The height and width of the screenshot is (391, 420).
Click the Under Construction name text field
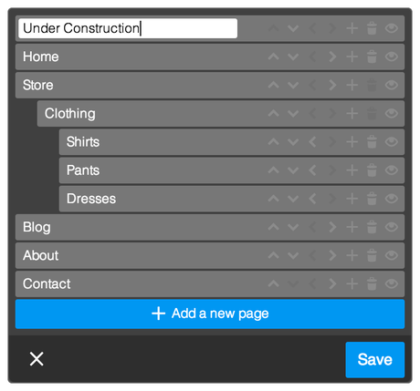point(128,28)
